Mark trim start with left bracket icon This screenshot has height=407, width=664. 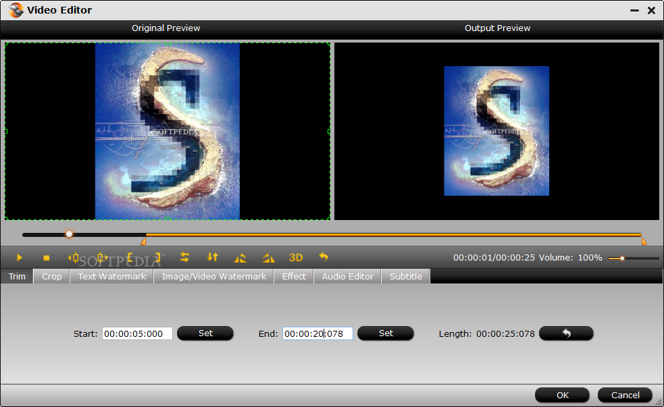tap(130, 257)
